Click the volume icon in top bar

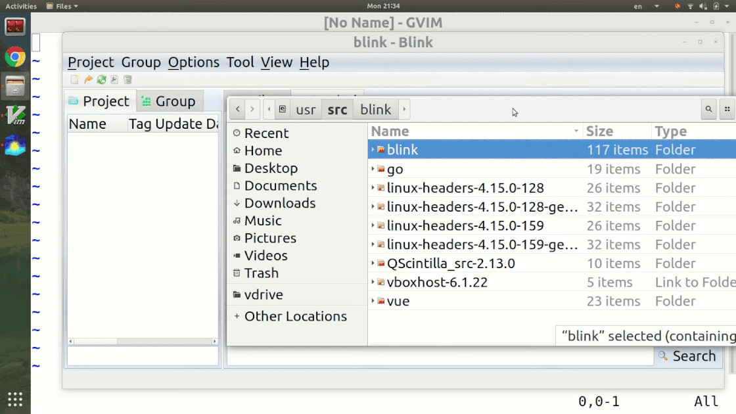pos(702,6)
